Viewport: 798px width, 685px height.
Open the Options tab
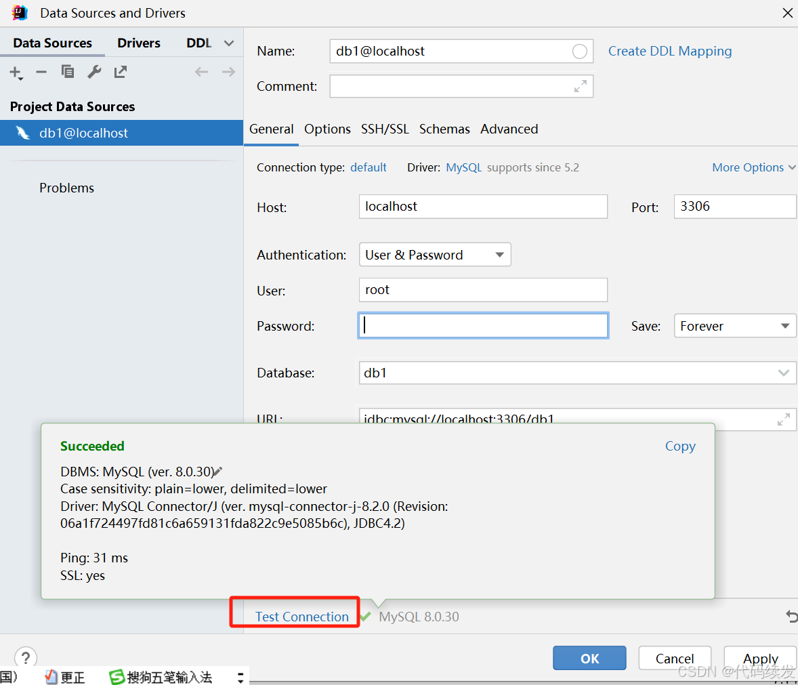point(327,129)
